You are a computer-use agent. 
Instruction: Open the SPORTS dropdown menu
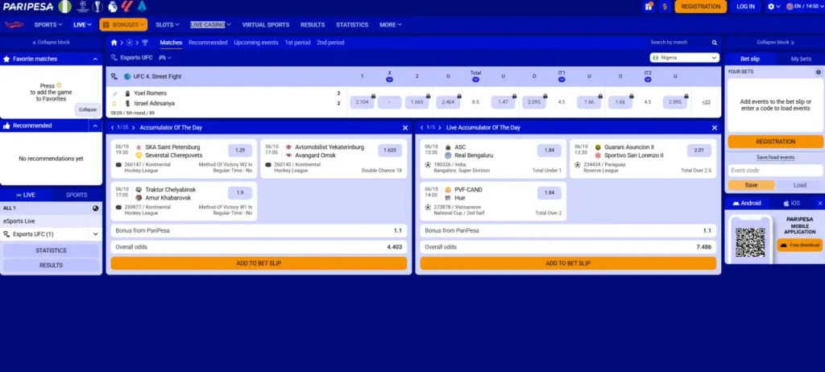48,25
